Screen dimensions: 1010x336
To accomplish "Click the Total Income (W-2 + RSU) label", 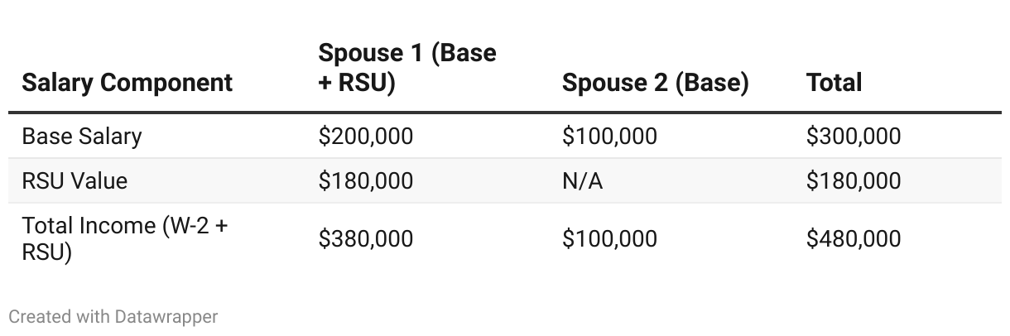I will click(124, 238).
